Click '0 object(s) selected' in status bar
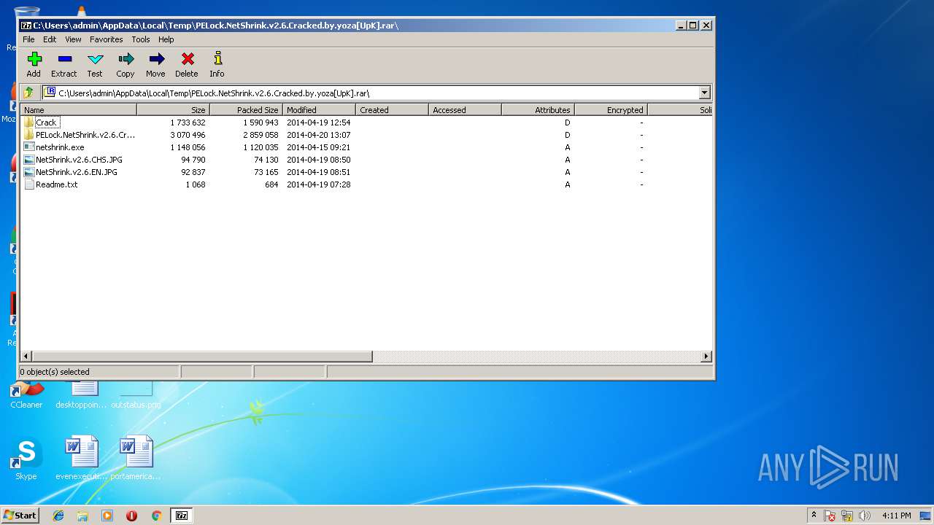The width and height of the screenshot is (934, 525). tap(55, 372)
